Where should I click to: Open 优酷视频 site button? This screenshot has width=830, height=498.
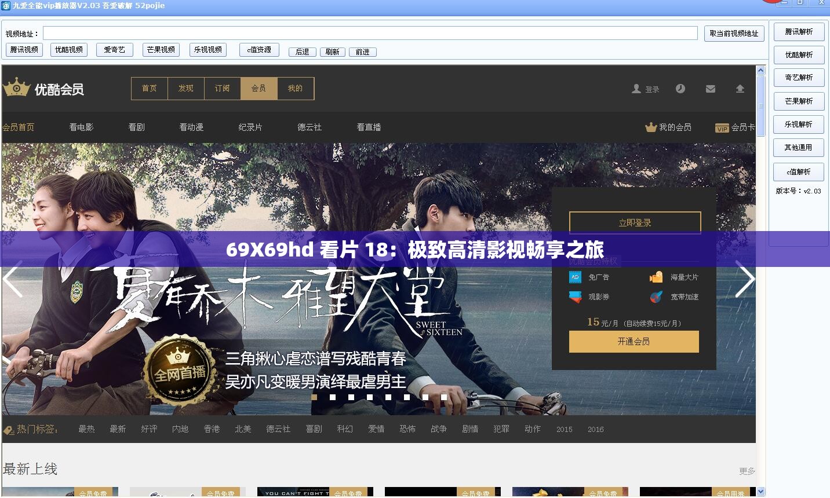[x=69, y=50]
